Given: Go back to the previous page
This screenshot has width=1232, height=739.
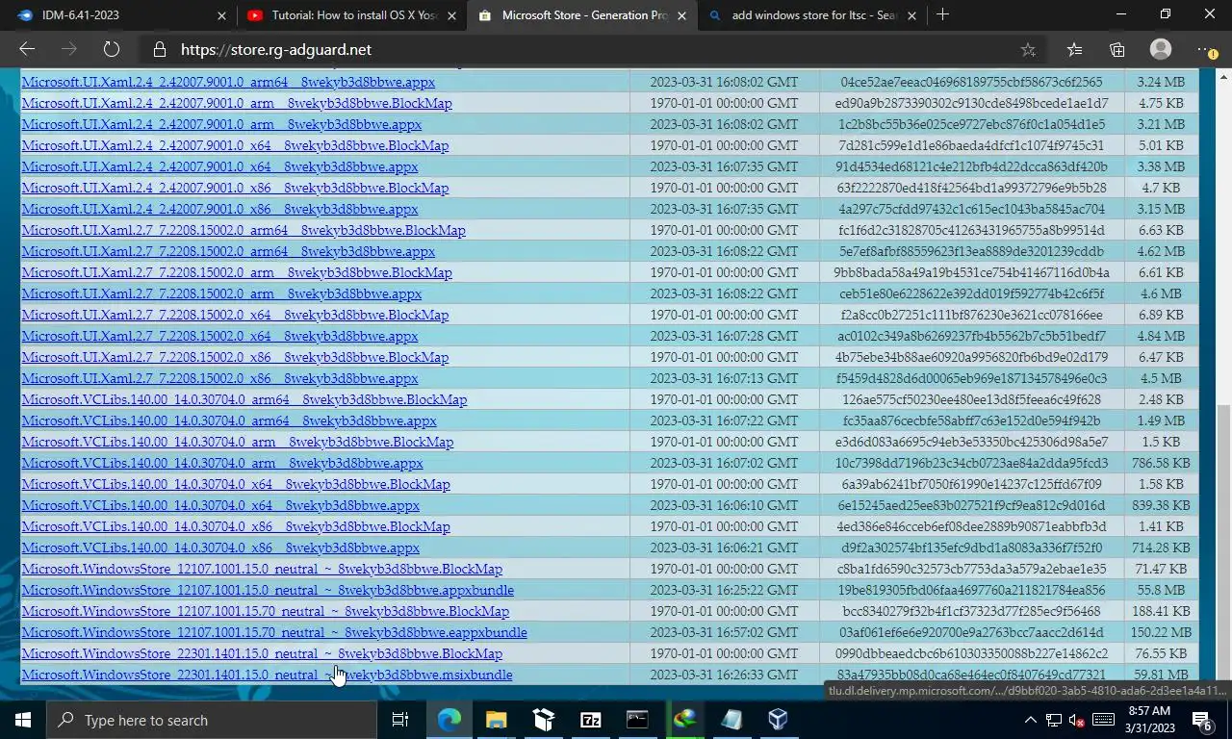Looking at the screenshot, I should click(27, 49).
